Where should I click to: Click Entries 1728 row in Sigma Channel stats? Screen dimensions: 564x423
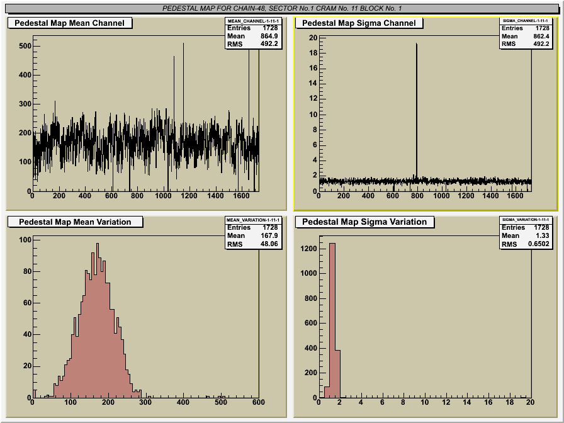click(526, 28)
